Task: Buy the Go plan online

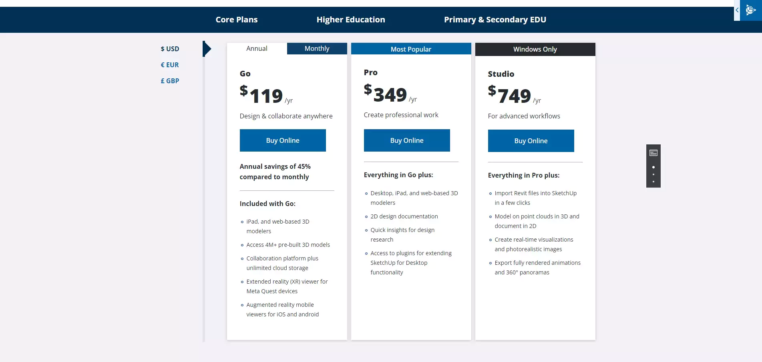Action: click(283, 140)
